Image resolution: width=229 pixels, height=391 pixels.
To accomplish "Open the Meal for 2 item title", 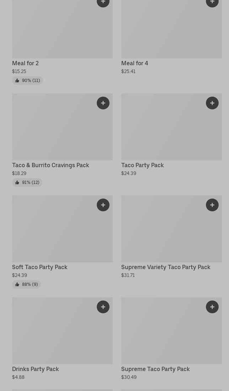I will click(x=25, y=63).
